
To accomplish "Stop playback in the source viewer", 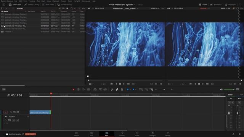I will tap(120, 84).
